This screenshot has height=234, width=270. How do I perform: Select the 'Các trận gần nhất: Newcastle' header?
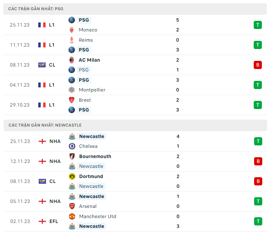(x=45, y=125)
